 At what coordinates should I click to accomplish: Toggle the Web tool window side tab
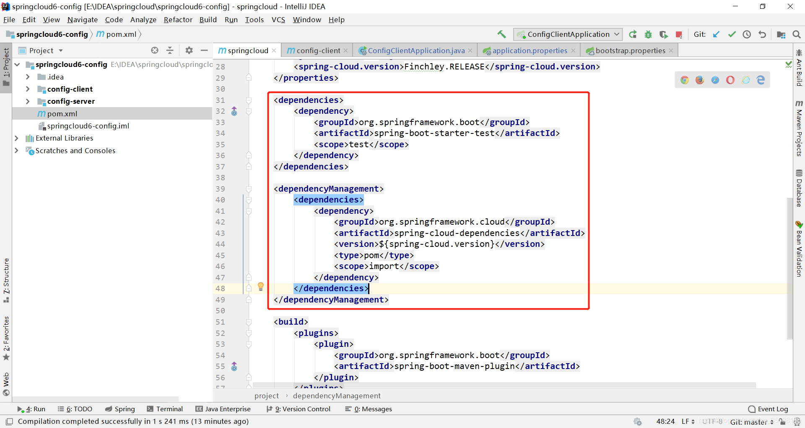coord(6,384)
